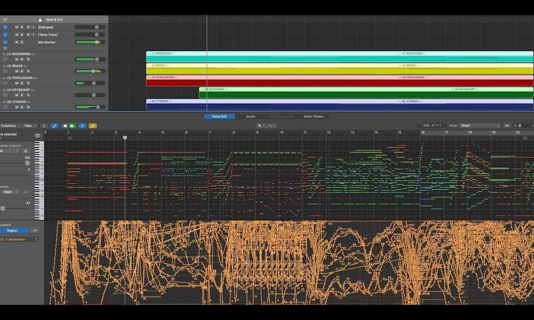Switch to the Smart Tempo tab
Screen dimensions: 534x320
313,116
